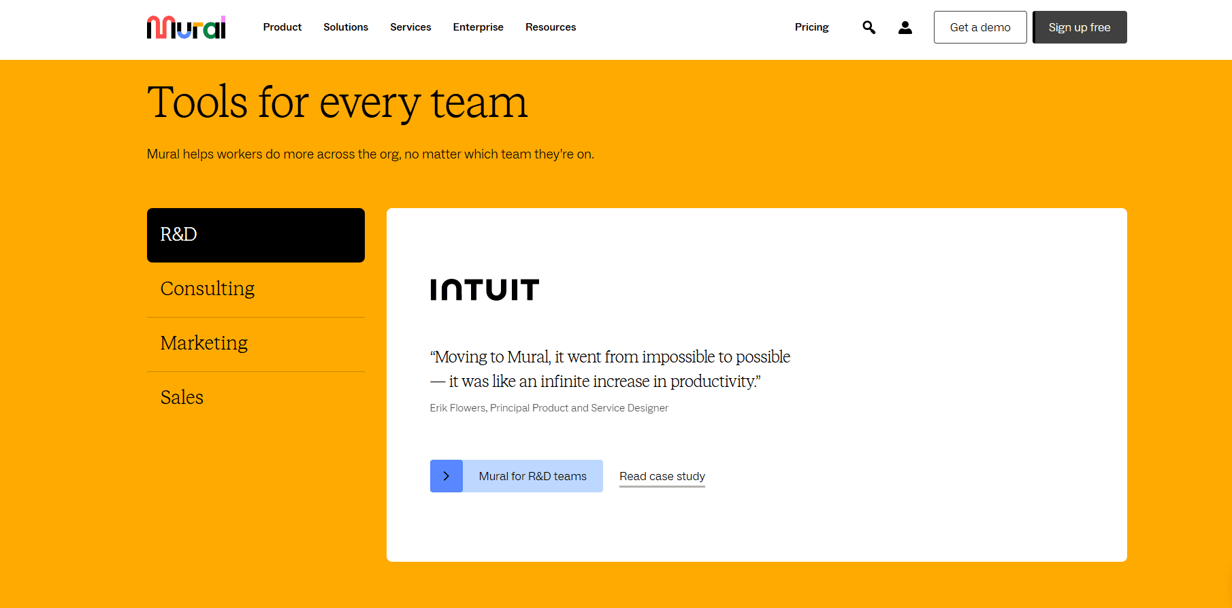1232x608 pixels.
Task: Open the Product menu
Action: (282, 27)
